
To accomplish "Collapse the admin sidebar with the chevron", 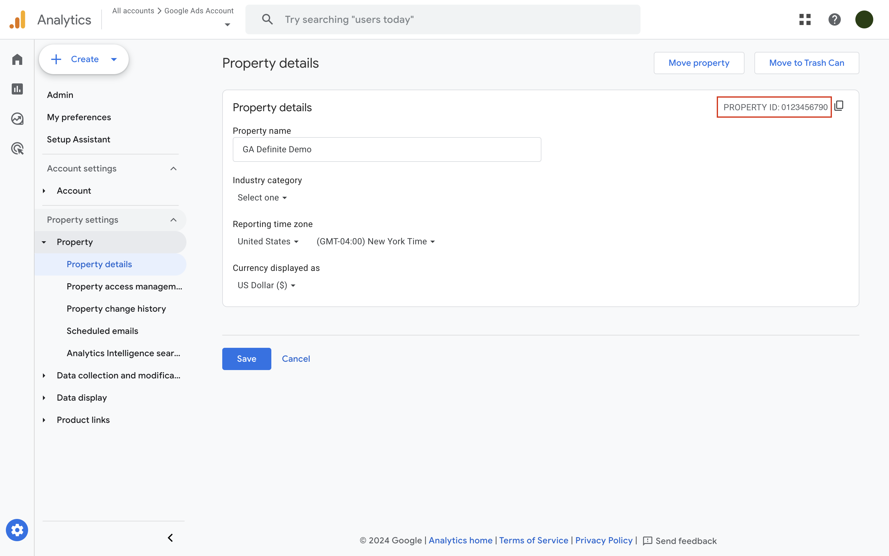I will 170,537.
